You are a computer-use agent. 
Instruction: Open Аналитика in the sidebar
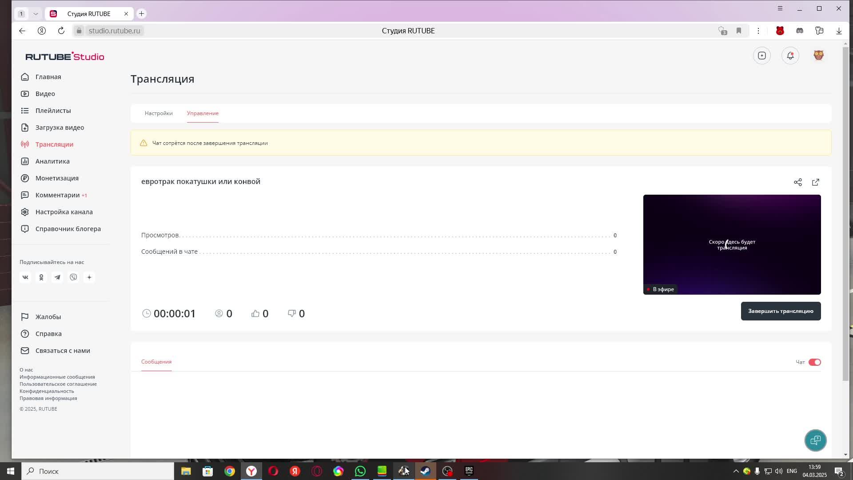point(52,161)
